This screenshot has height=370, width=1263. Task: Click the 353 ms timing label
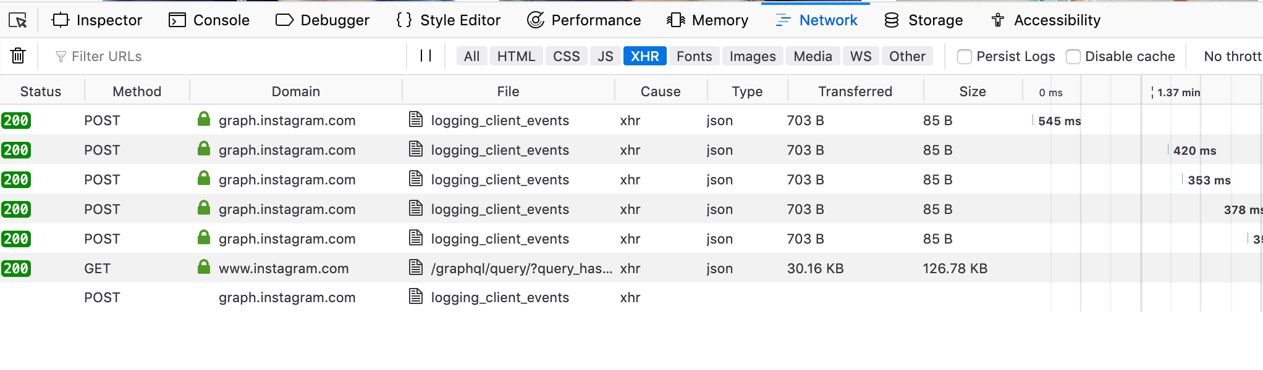pyautogui.click(x=1209, y=180)
